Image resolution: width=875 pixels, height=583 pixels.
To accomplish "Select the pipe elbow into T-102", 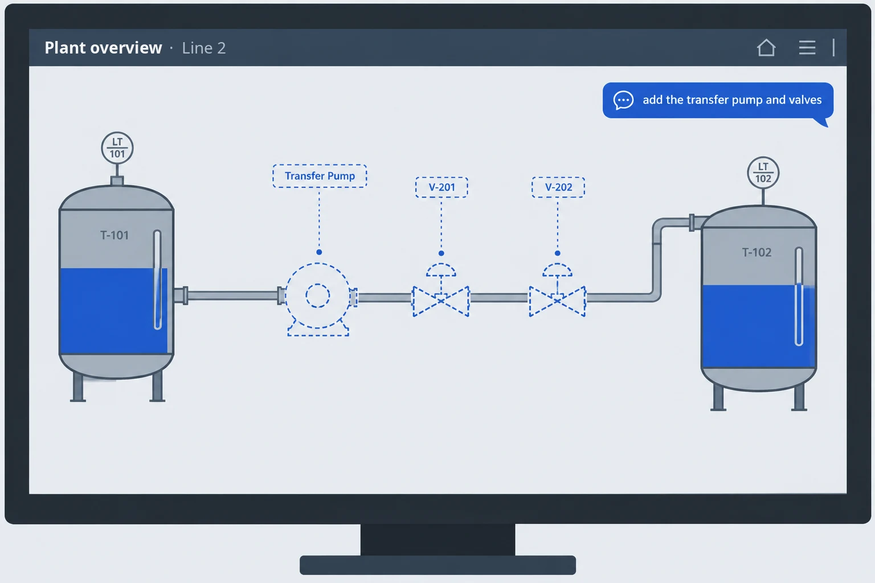I will (656, 259).
